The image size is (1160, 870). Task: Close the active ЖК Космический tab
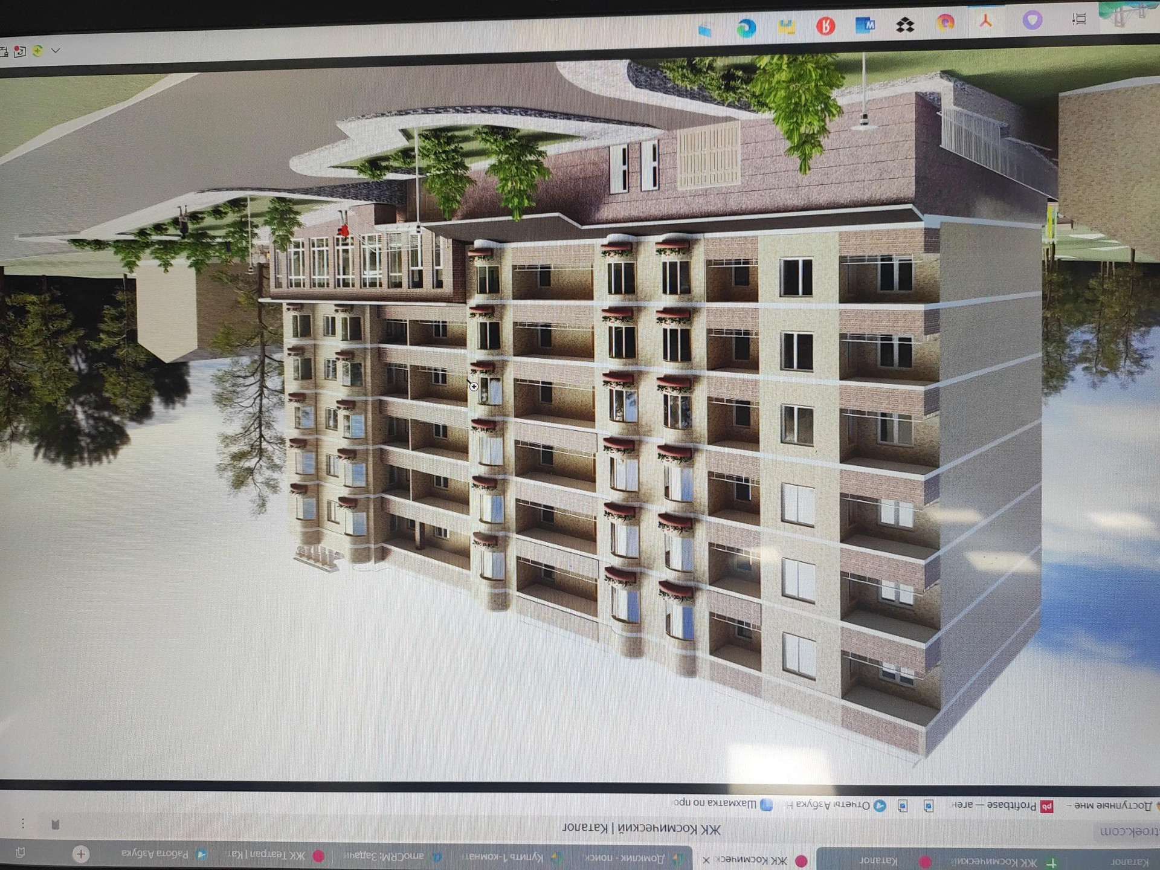[706, 860]
